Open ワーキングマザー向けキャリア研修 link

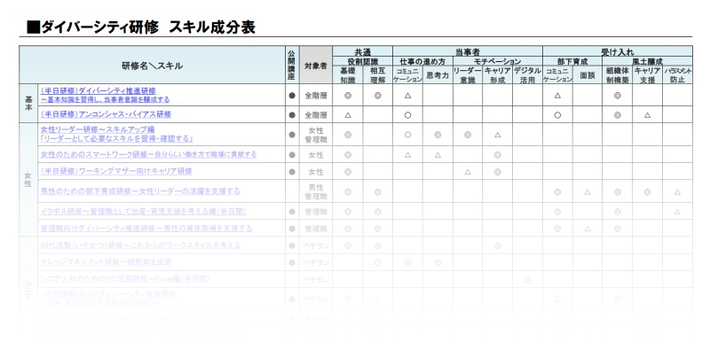pyautogui.click(x=116, y=171)
